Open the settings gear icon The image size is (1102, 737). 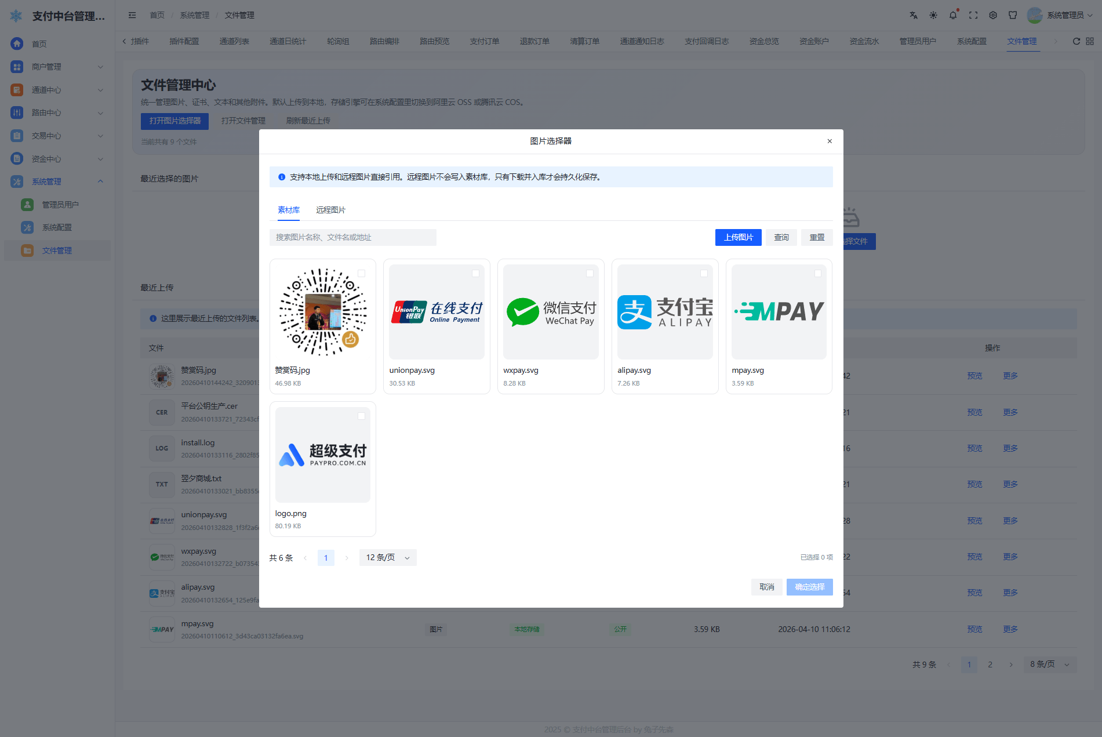pyautogui.click(x=993, y=16)
